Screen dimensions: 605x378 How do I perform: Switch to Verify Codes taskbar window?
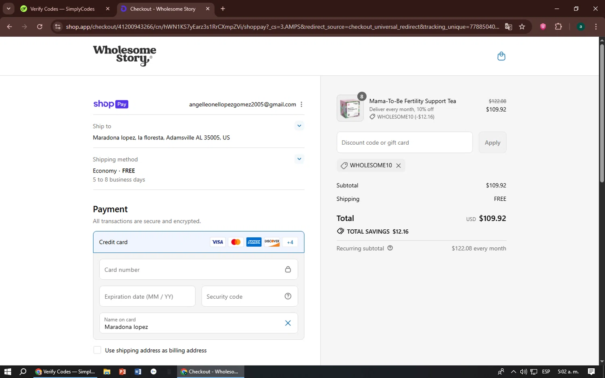[65, 372]
